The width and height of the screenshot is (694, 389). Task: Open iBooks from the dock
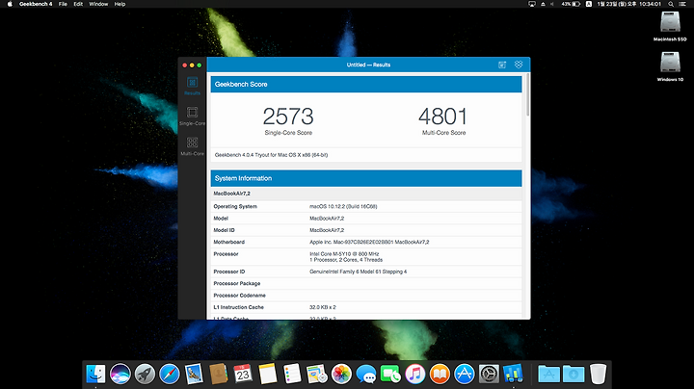point(440,374)
